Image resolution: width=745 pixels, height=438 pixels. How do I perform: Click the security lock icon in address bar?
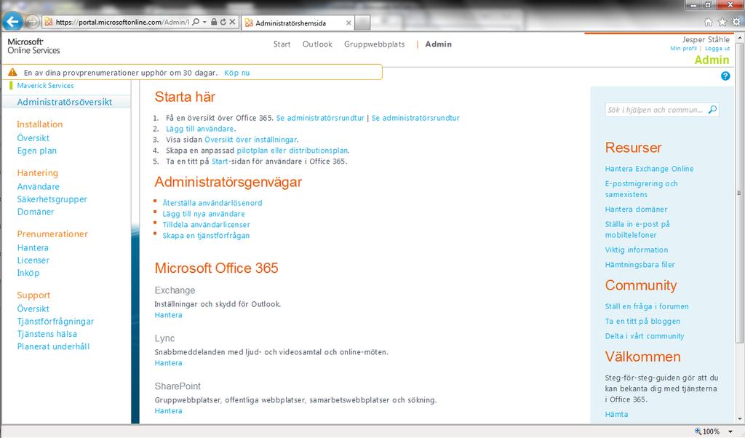tap(214, 22)
